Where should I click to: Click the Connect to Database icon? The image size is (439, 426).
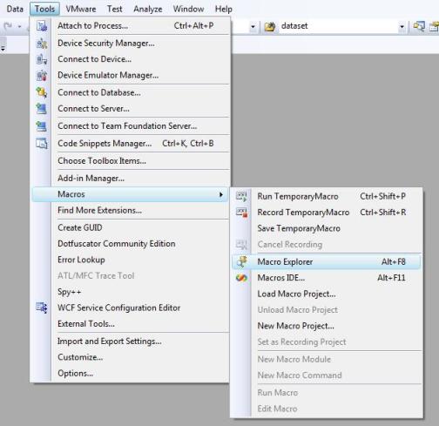pyautogui.click(x=42, y=92)
